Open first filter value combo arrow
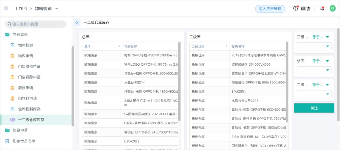 [328, 46]
